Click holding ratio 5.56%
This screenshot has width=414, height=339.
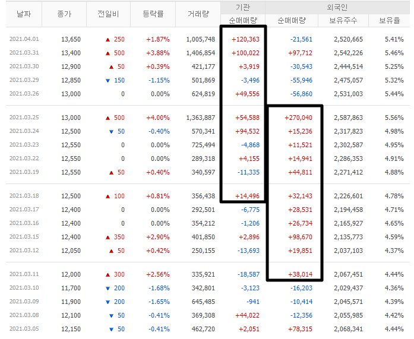point(394,118)
